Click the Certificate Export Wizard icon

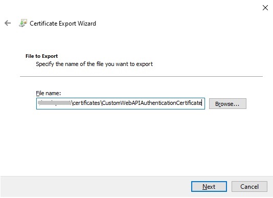click(23, 23)
